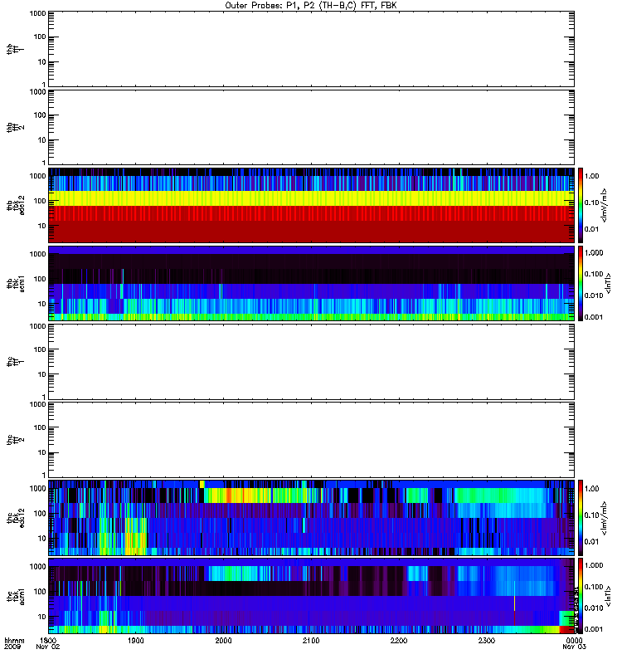This screenshot has height=664, width=622.
Task: Click the yellow vertical spike after 2300 in thc fbk scm1
Action: click(x=514, y=603)
